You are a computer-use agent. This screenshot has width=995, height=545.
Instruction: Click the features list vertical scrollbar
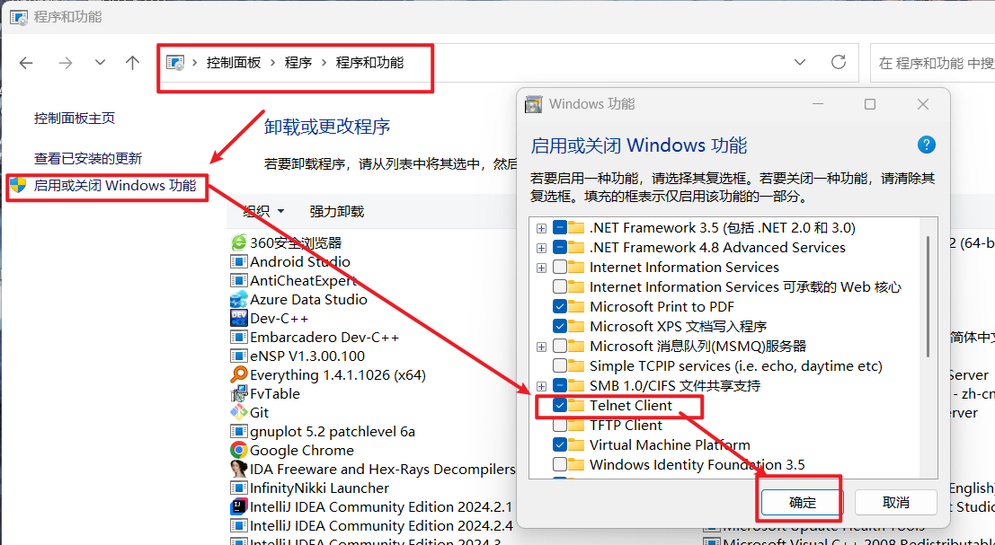tap(928, 296)
